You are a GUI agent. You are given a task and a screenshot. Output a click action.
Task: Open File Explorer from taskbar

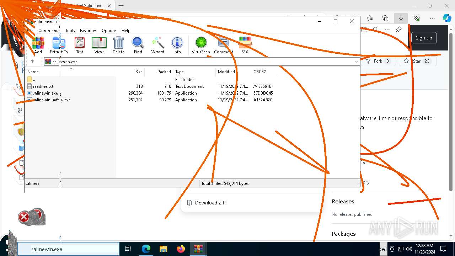coord(163,249)
